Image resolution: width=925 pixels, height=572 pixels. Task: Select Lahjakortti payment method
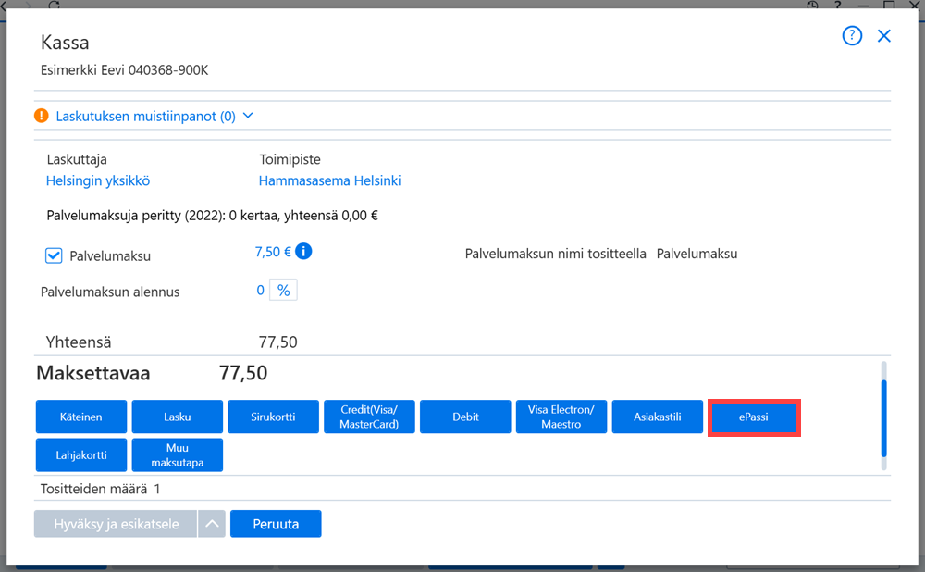tap(81, 454)
